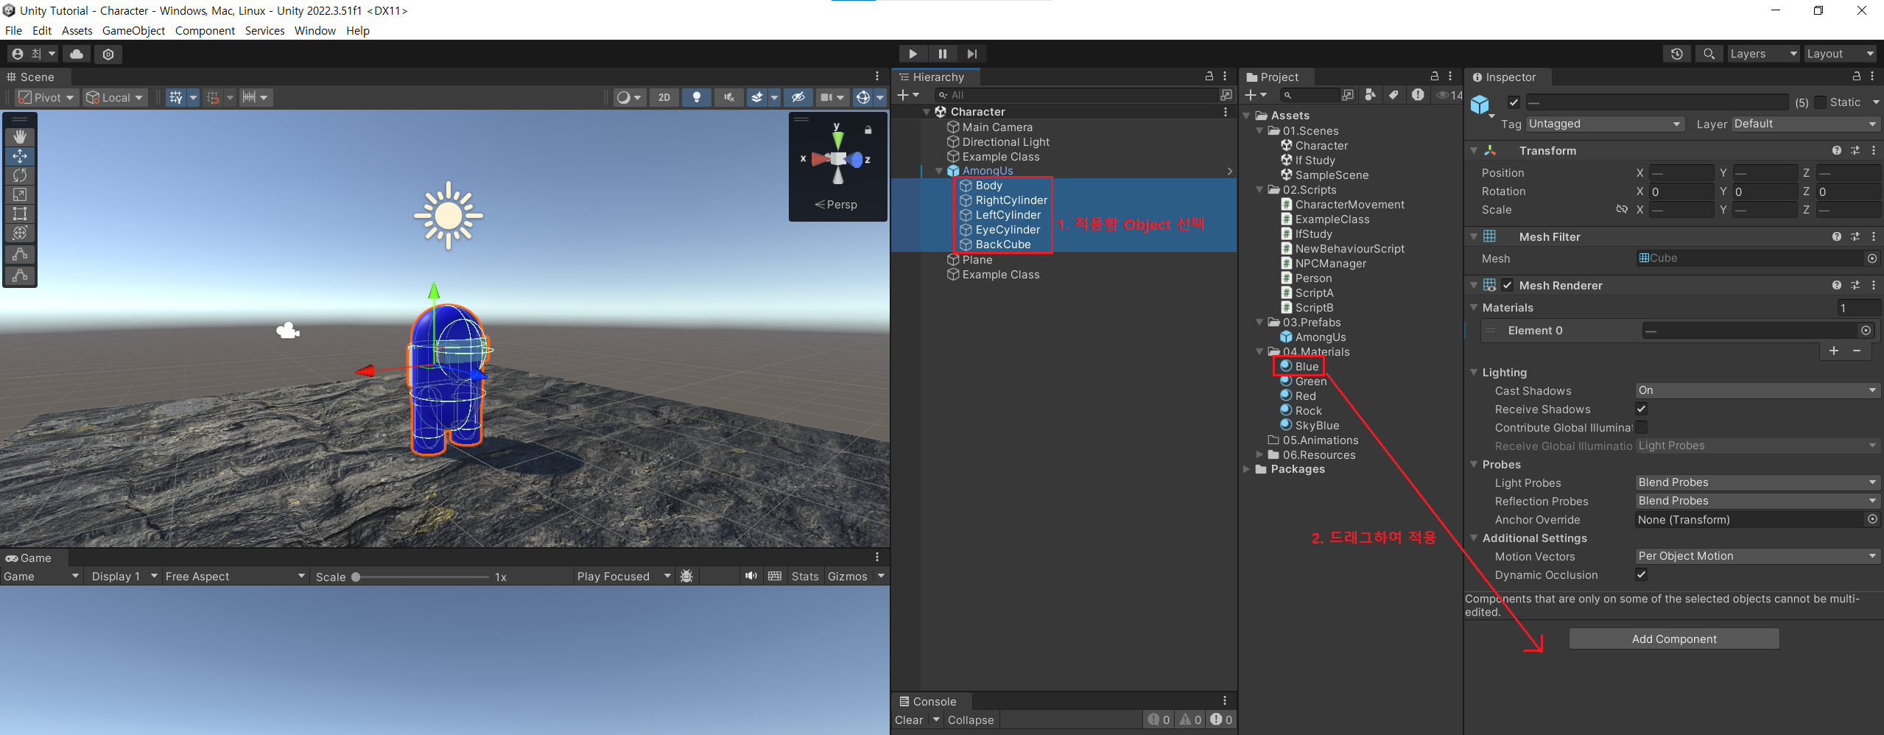Select Main Camera in Hierarchy

pos(989,127)
